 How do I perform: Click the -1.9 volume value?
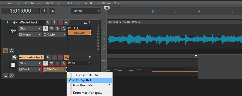point(85,23)
